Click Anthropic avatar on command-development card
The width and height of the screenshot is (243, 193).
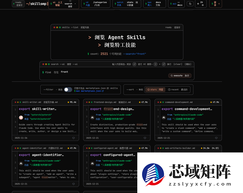click(164, 118)
